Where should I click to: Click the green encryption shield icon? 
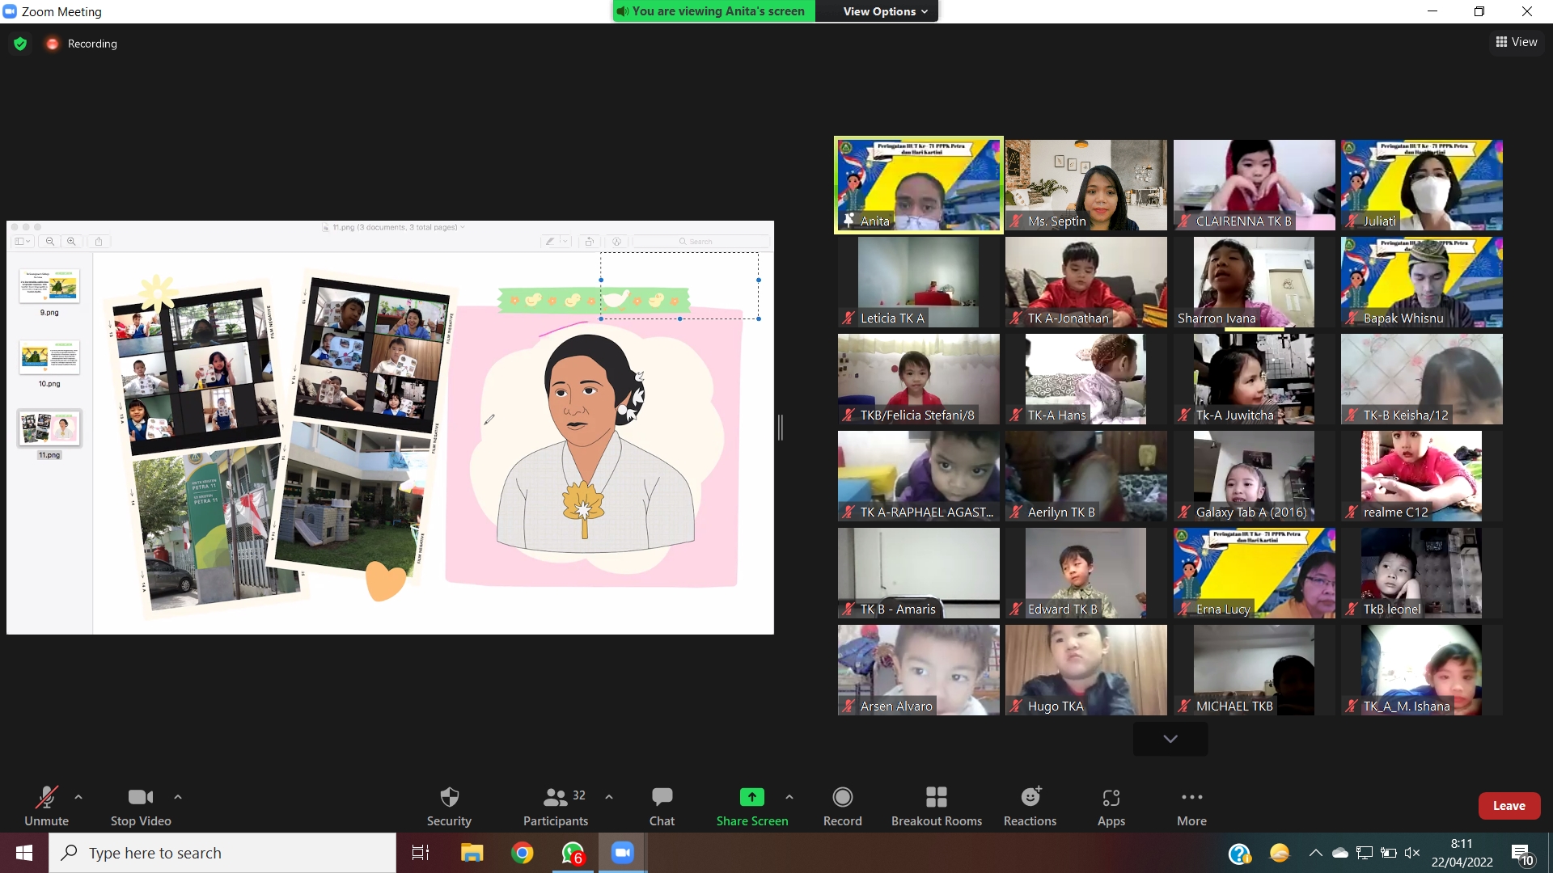[20, 44]
